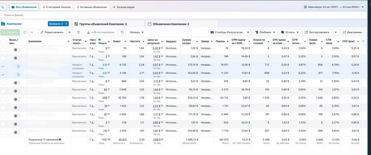Click info icon beside Результаты 11 кампаний
Screen dimensions: 371x155
[60, 139]
